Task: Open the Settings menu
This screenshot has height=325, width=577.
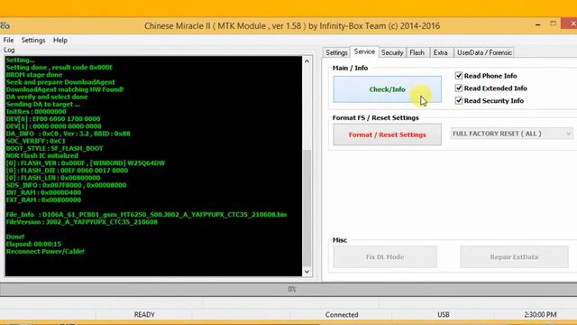Action: point(33,40)
